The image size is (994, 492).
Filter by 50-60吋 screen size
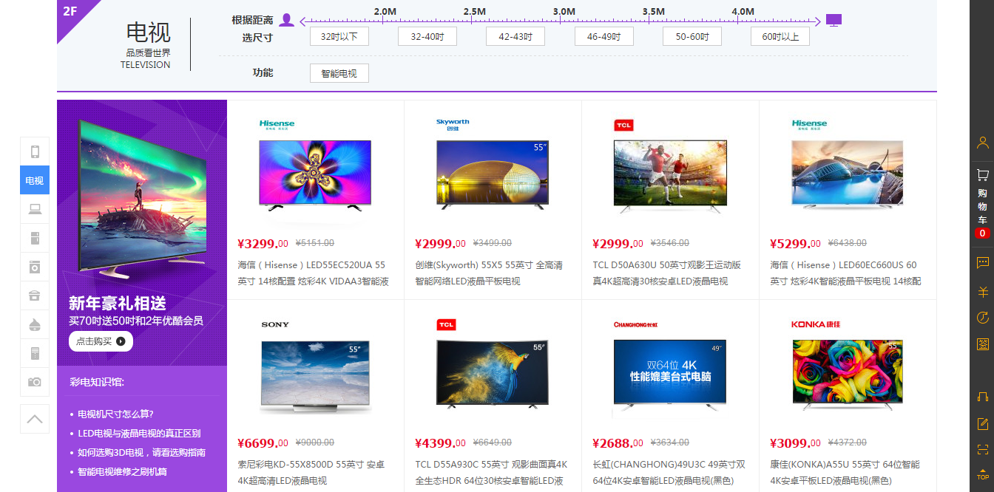[692, 36]
